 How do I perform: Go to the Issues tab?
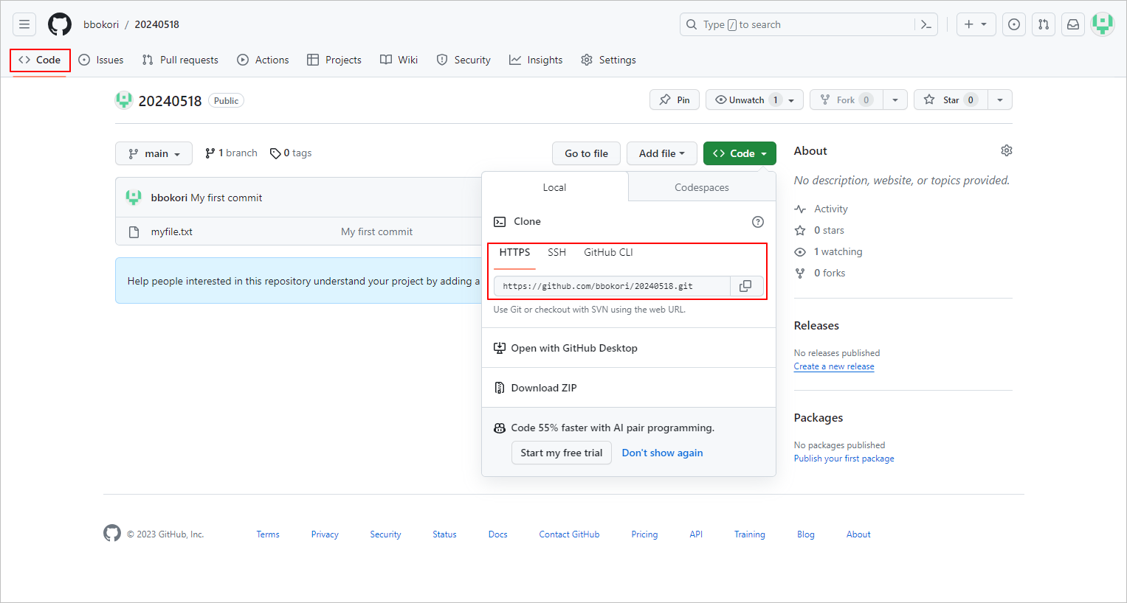tap(101, 60)
